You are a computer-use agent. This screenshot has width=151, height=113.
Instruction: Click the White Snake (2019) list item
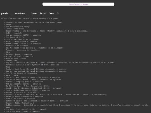(x=23, y=44)
